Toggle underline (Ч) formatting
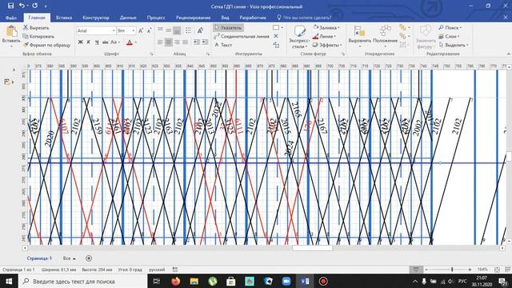 [x=97, y=42]
